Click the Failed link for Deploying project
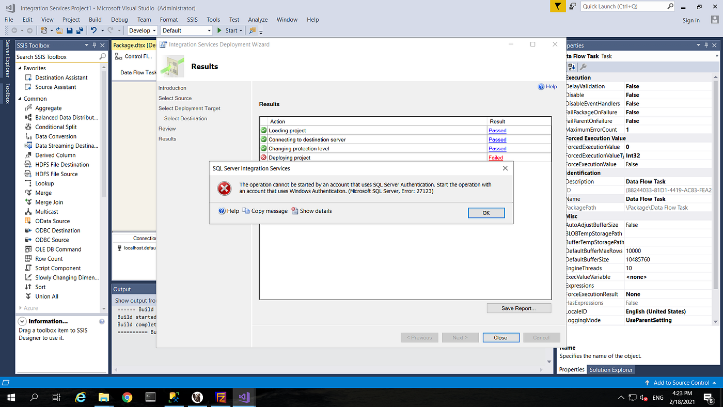Screen dimensions: 723x407 click(x=496, y=158)
